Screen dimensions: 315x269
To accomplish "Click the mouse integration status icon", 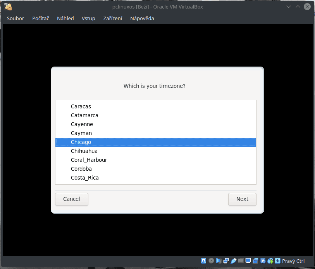I will coord(270,260).
